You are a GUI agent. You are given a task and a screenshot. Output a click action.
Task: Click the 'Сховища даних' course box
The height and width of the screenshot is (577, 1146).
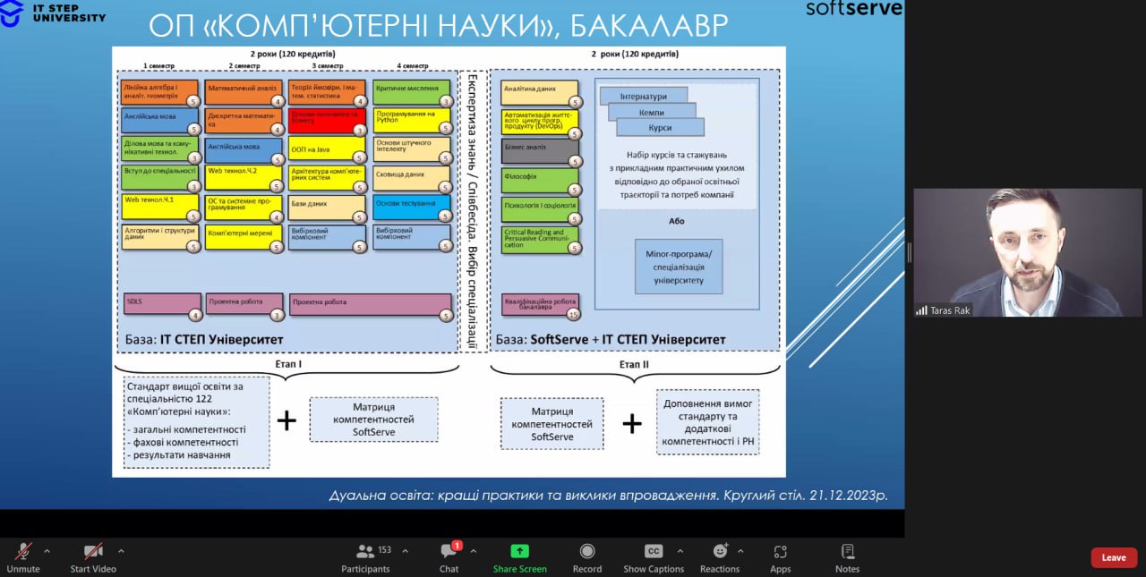(x=412, y=177)
